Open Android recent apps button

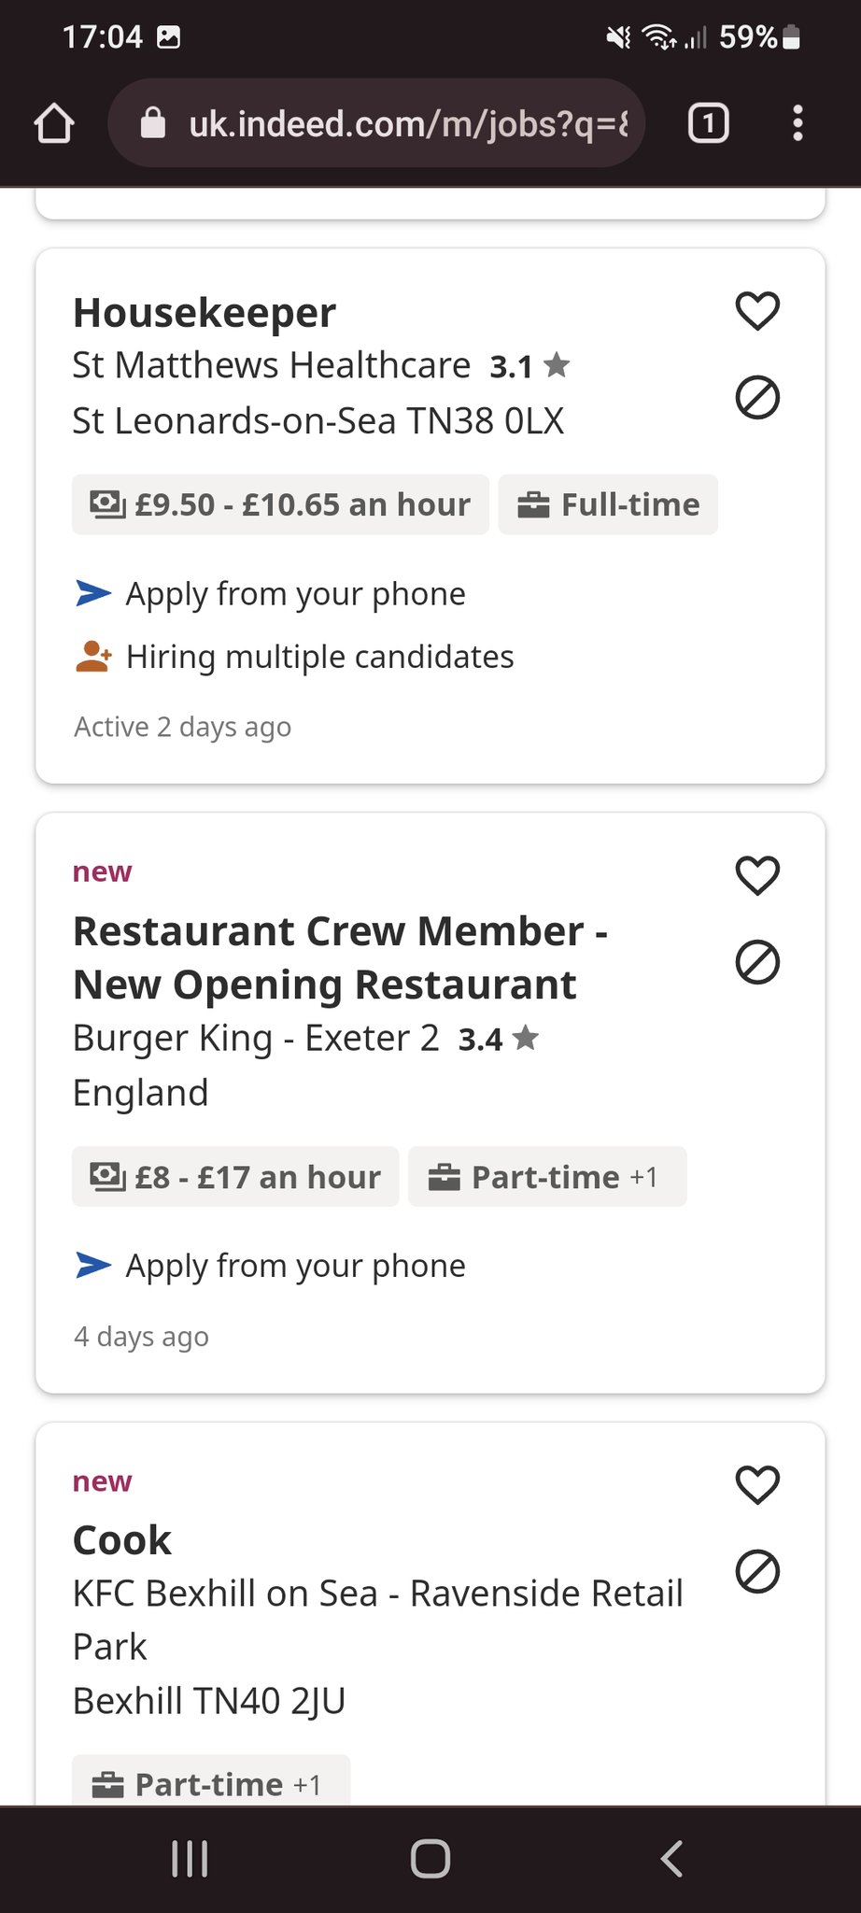190,1859
